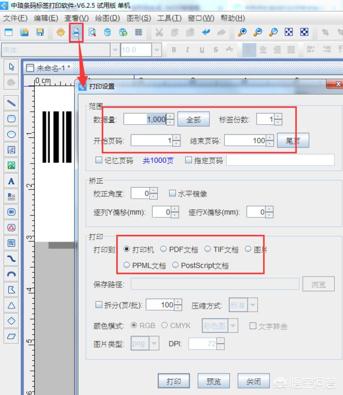Screen dimensions: 343x395
Task: Click the 打印 button
Action: 174,381
